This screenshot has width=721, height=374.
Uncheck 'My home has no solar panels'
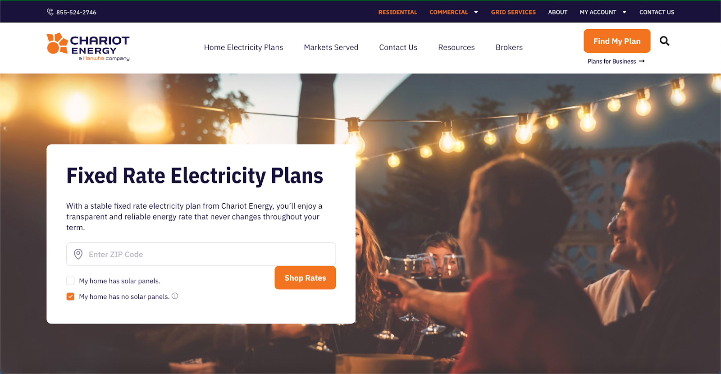tap(70, 296)
